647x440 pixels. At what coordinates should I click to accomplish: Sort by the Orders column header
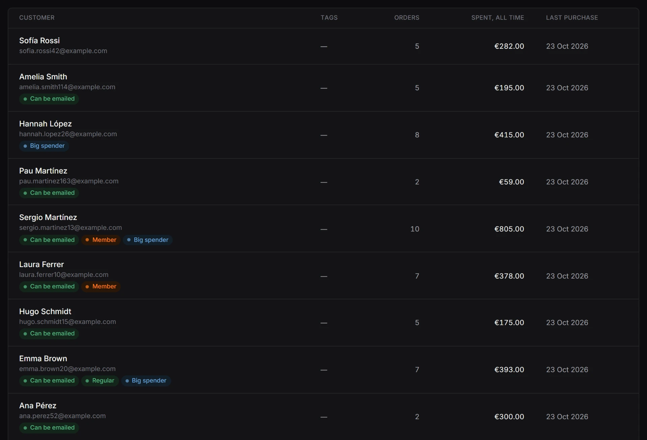[407, 17]
